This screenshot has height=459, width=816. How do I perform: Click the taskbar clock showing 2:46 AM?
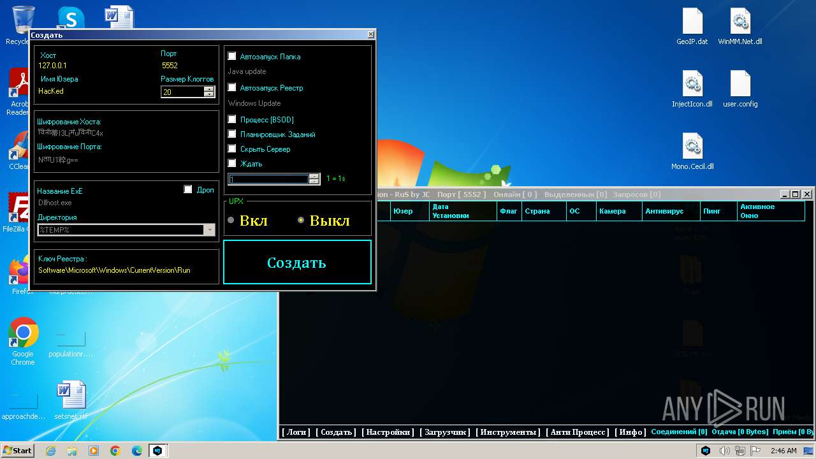click(783, 451)
